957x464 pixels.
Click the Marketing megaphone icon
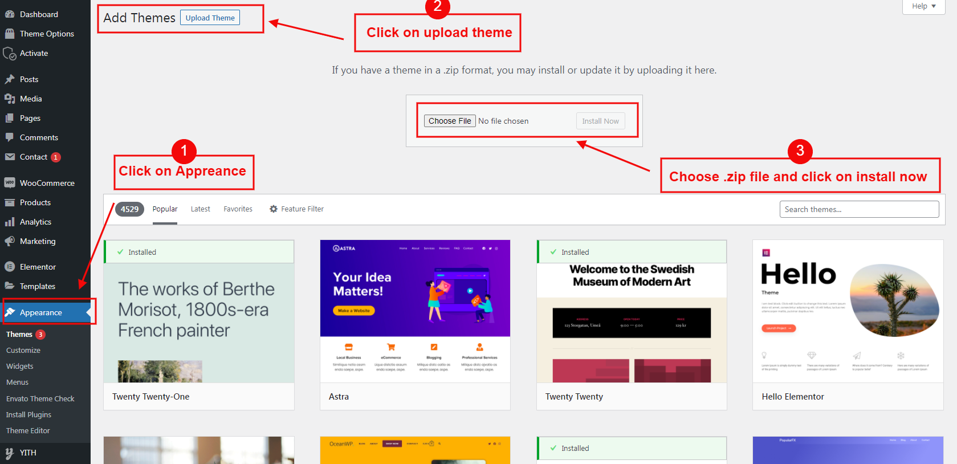10,241
